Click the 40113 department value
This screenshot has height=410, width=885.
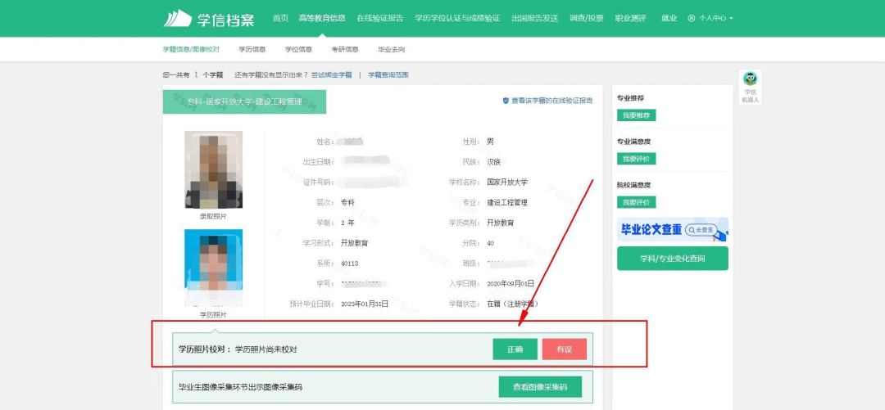click(350, 264)
